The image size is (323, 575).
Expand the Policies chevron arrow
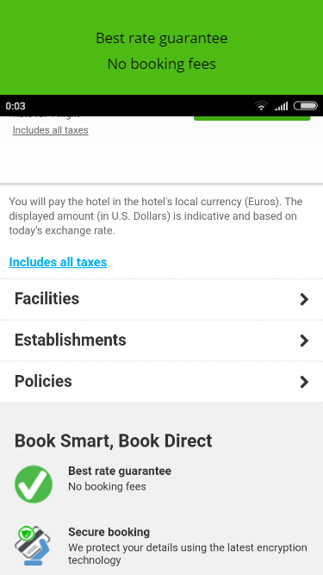point(304,382)
